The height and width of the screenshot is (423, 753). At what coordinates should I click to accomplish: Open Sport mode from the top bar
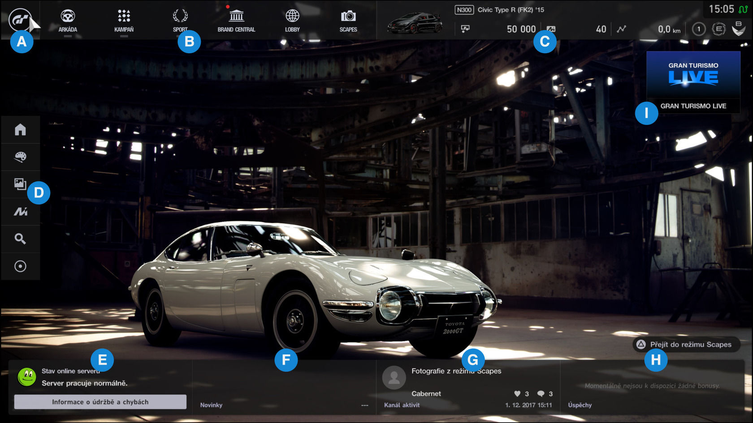[x=180, y=19]
